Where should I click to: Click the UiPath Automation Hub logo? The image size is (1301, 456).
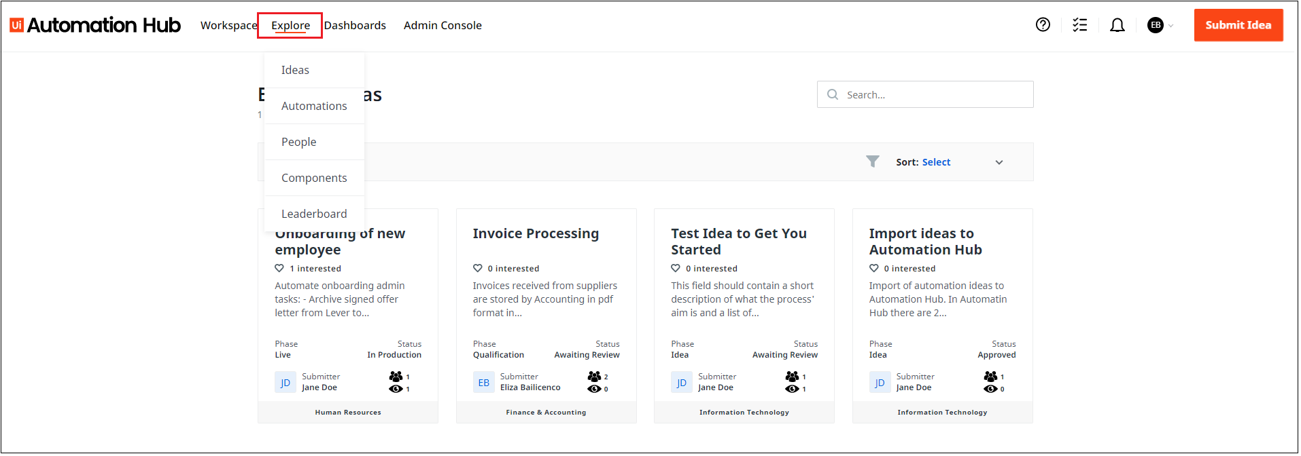tap(95, 25)
